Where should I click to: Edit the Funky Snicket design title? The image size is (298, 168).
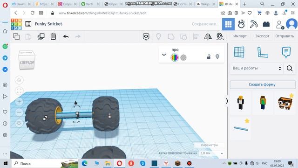click(48, 24)
